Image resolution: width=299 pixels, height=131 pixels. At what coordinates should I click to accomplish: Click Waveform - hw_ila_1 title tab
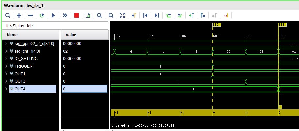pyautogui.click(x=23, y=6)
